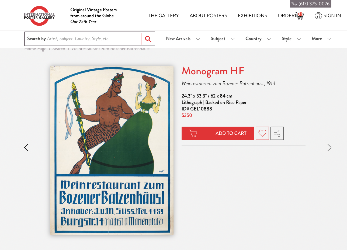347x250 pixels.
Task: Click the ID# GEL10888 text
Action: 197,109
